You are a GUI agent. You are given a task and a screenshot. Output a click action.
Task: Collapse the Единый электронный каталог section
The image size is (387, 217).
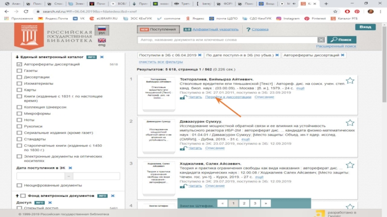click(x=17, y=57)
